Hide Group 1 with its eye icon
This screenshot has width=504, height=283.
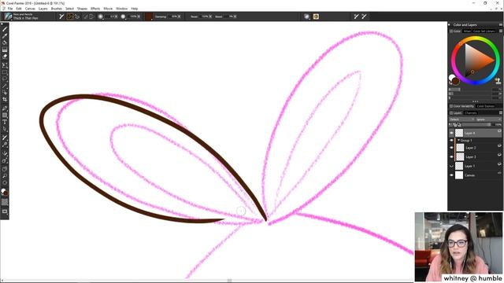pyautogui.click(x=451, y=141)
